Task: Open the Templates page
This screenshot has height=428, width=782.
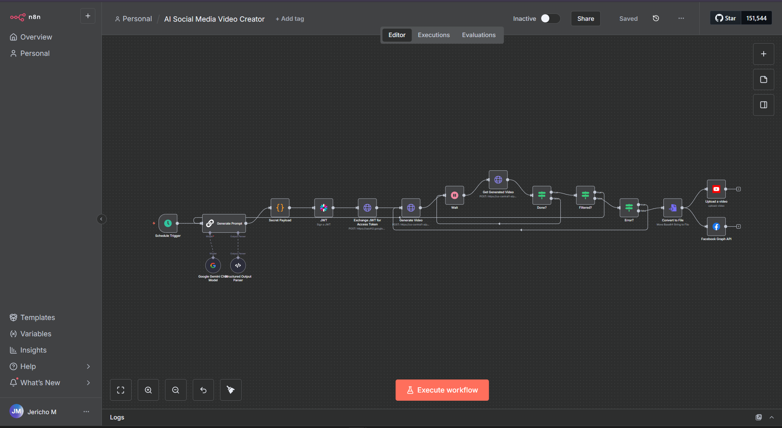Action: pos(37,318)
